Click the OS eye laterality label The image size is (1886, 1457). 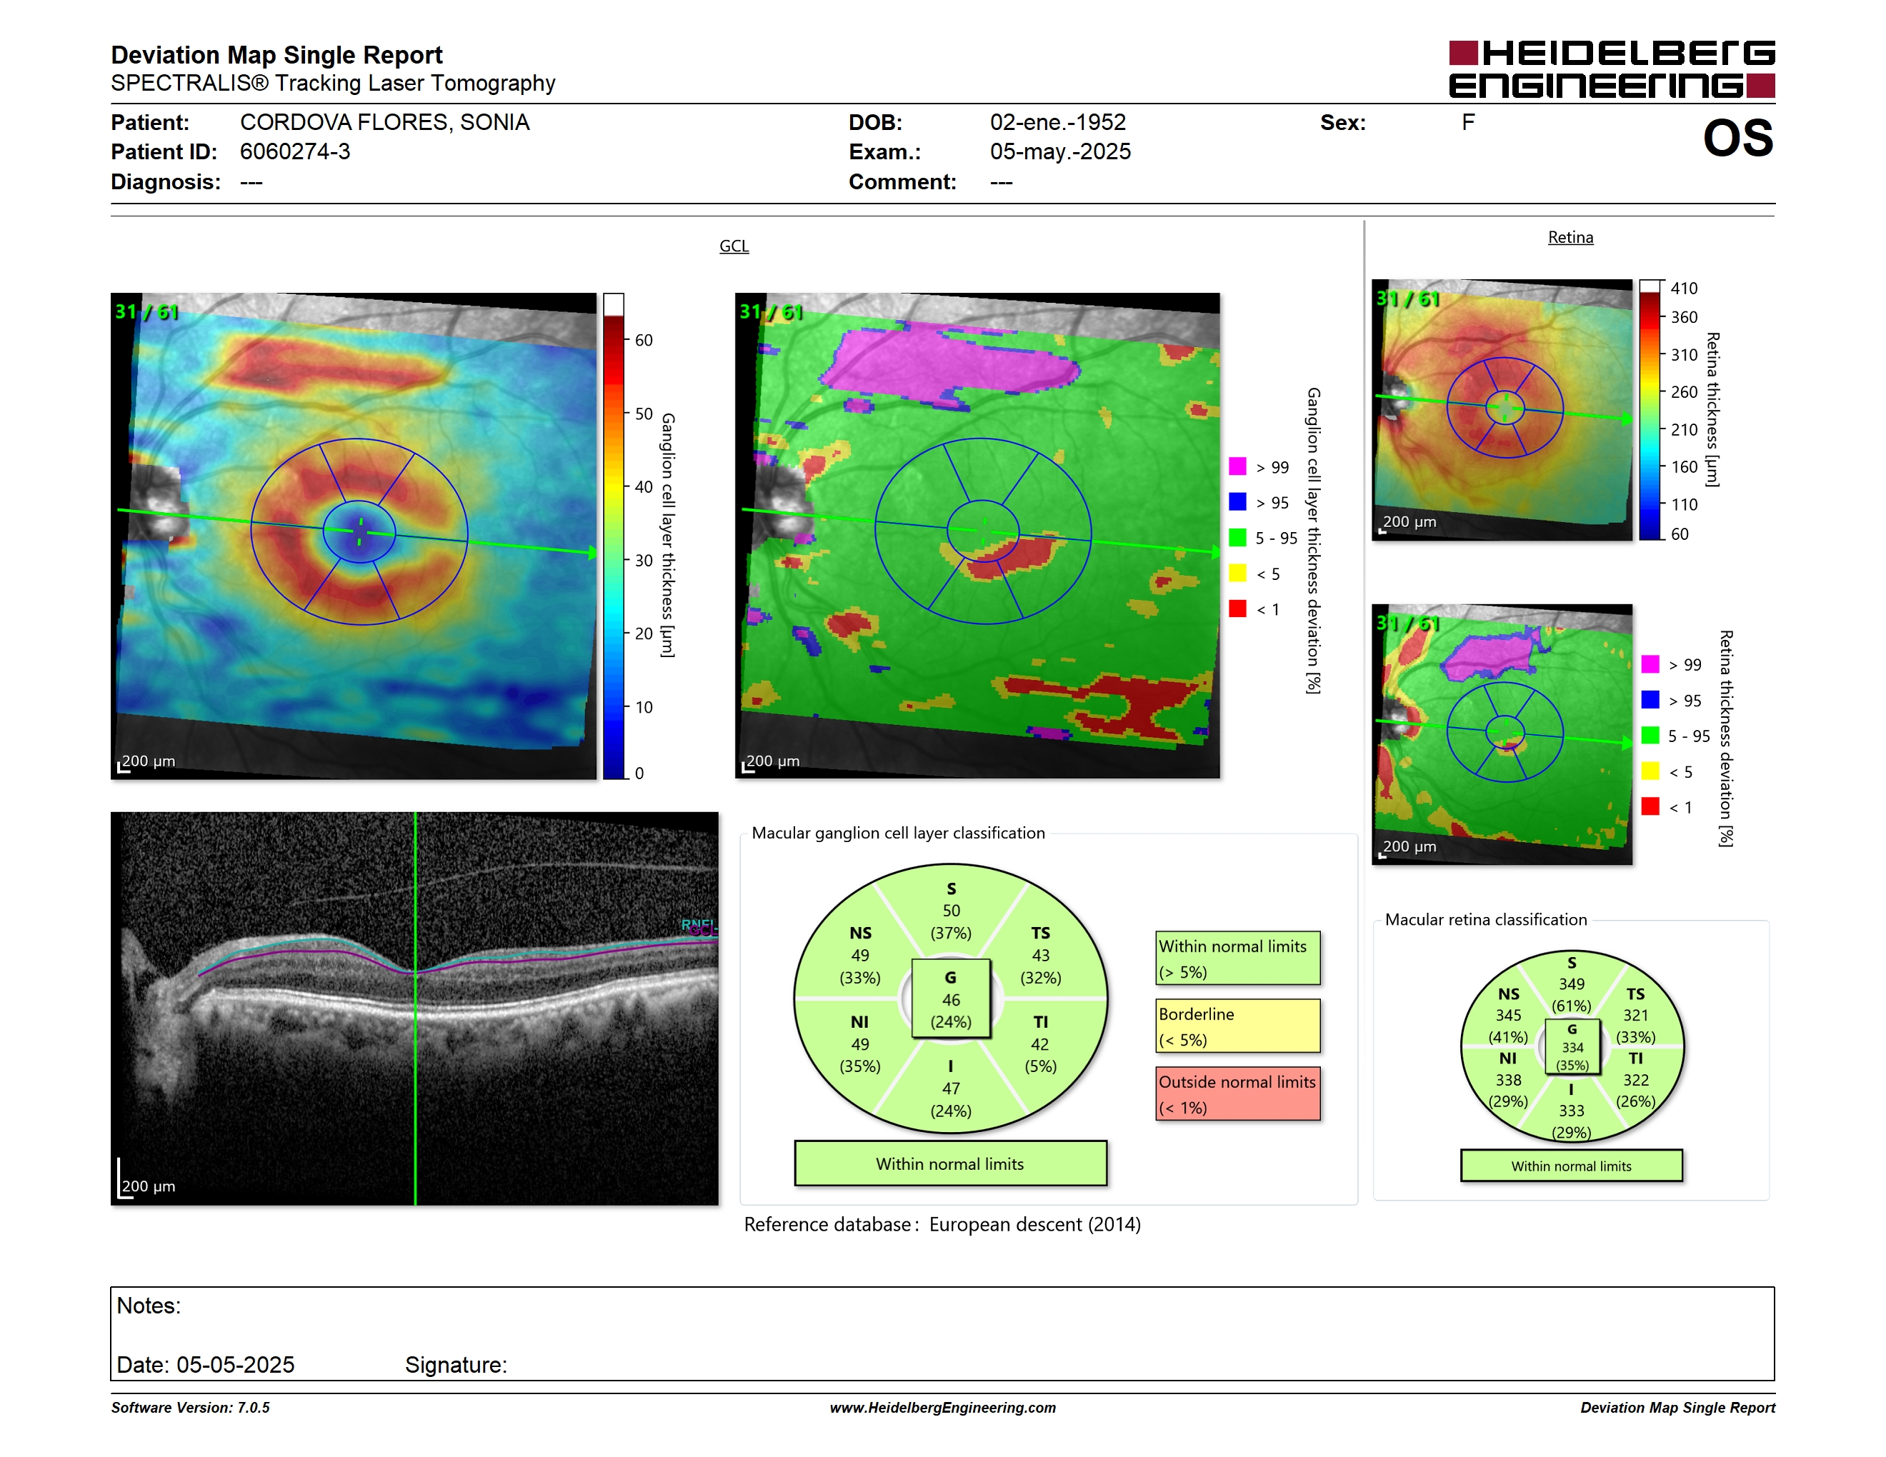pyautogui.click(x=1737, y=138)
